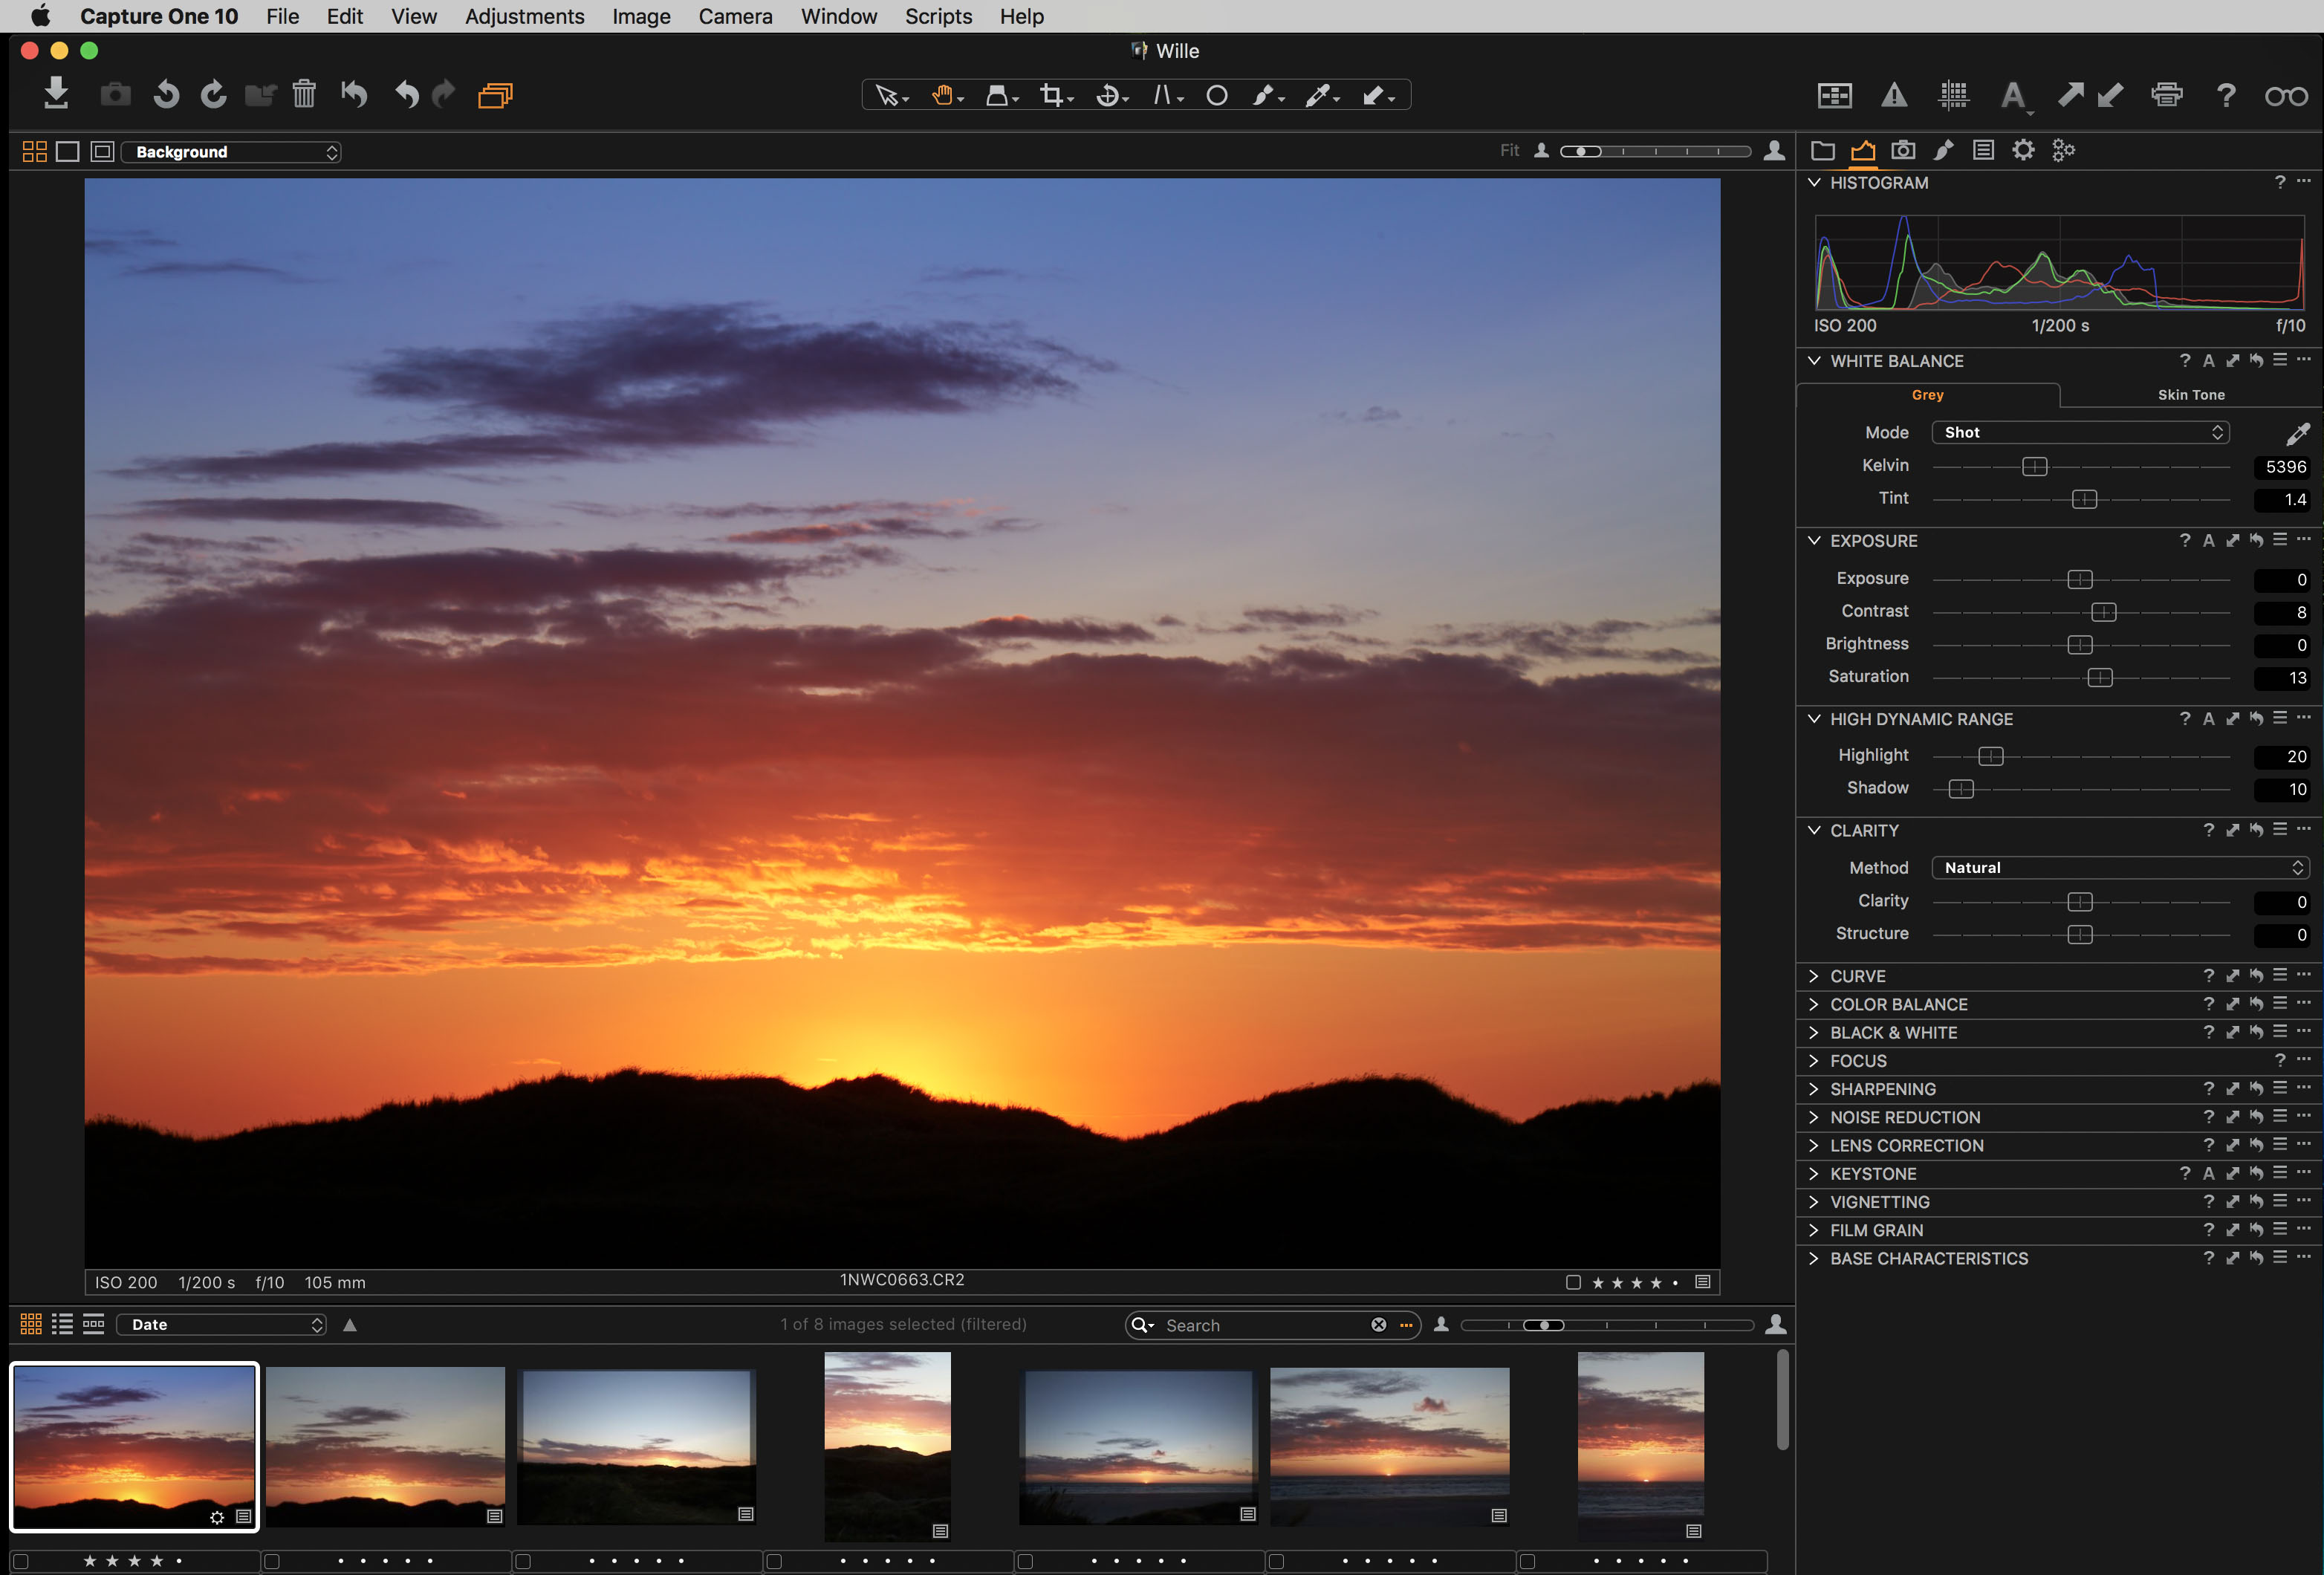Click the Proofing glasses icon

(2286, 96)
